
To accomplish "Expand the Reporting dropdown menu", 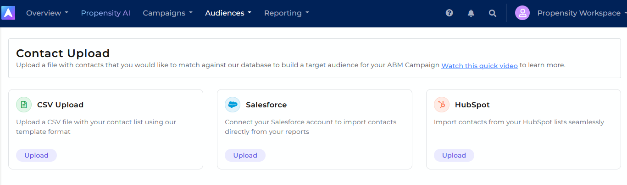I will [x=287, y=13].
